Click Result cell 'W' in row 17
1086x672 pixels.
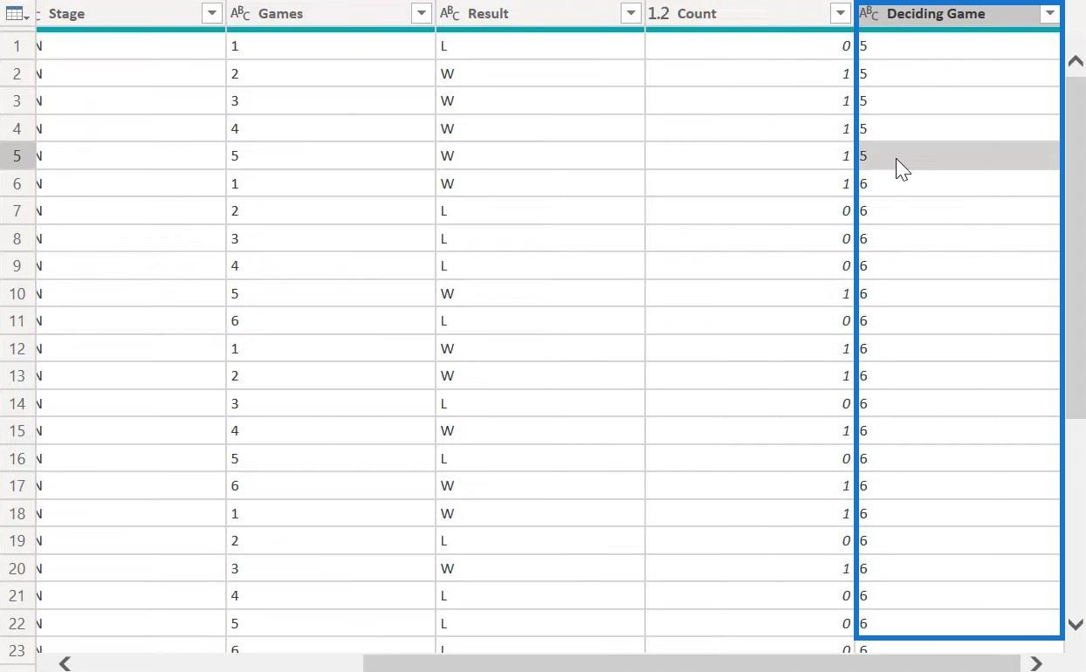tap(540, 486)
